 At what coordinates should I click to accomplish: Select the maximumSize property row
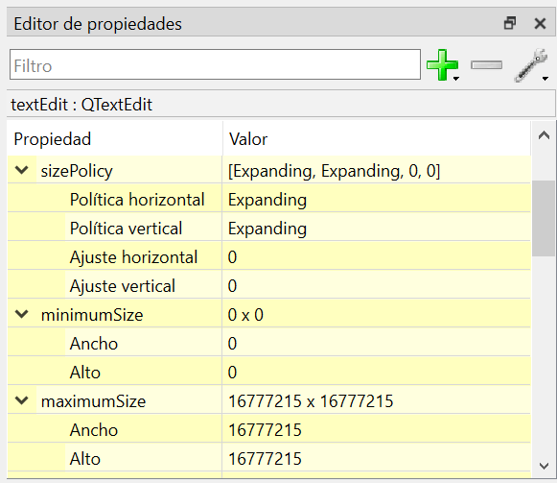pyautogui.click(x=268, y=400)
